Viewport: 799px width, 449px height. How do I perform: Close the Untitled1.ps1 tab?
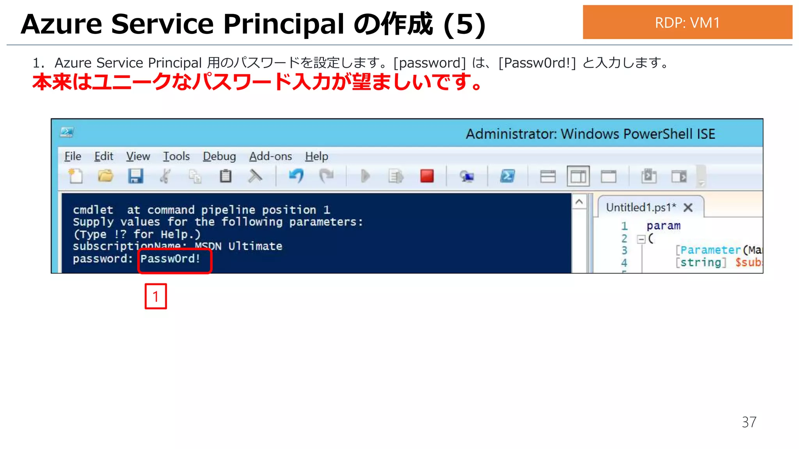[x=688, y=207]
